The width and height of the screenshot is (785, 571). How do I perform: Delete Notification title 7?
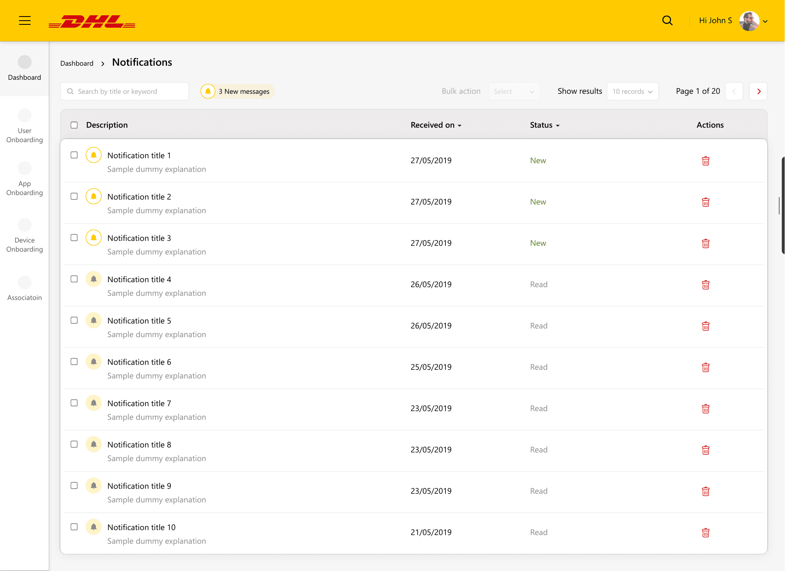click(706, 409)
